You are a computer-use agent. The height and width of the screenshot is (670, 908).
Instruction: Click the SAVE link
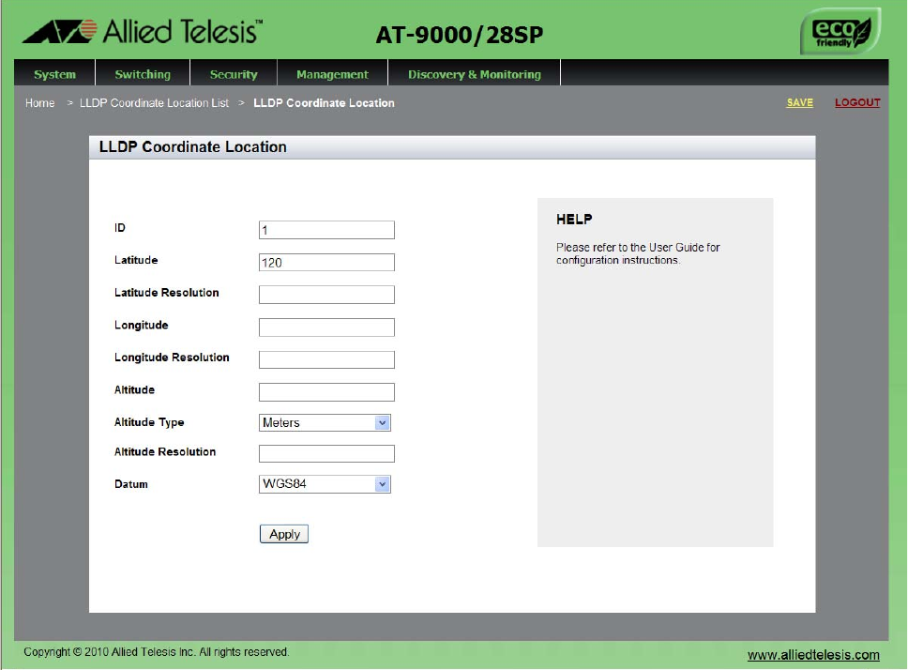click(x=800, y=102)
